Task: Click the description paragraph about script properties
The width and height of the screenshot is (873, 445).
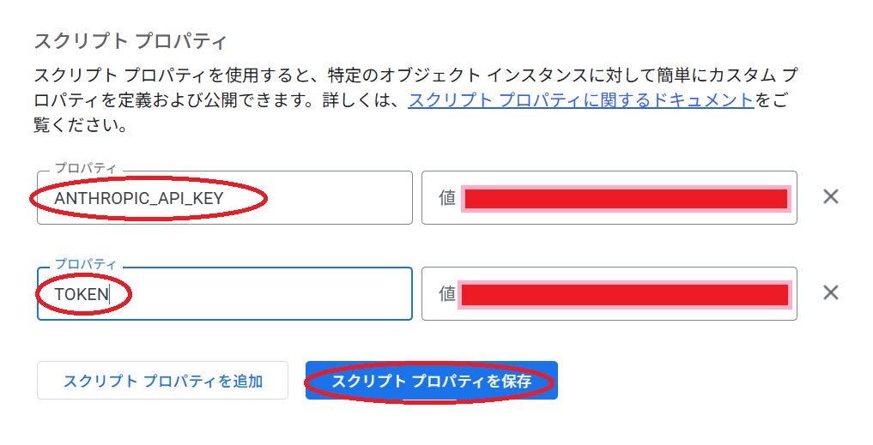Action: (x=416, y=100)
